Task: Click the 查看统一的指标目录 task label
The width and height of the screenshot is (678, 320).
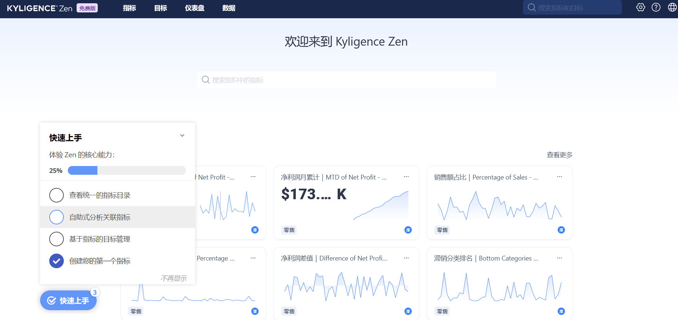Action: [x=100, y=195]
